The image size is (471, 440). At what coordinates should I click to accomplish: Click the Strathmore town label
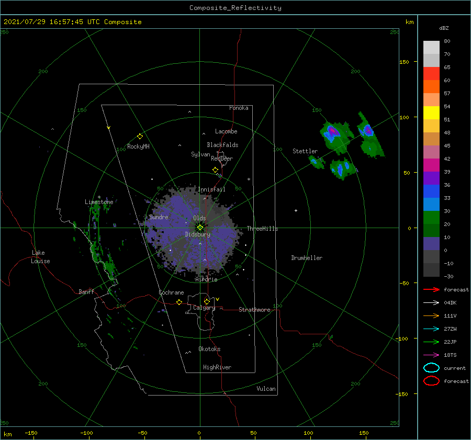tap(254, 310)
